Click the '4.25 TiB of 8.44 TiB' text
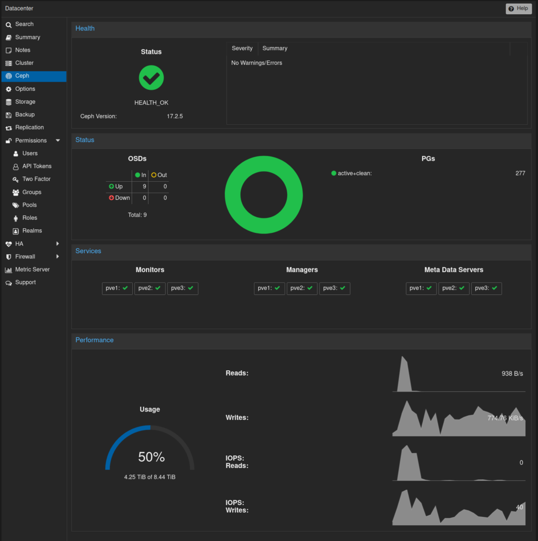 150,477
